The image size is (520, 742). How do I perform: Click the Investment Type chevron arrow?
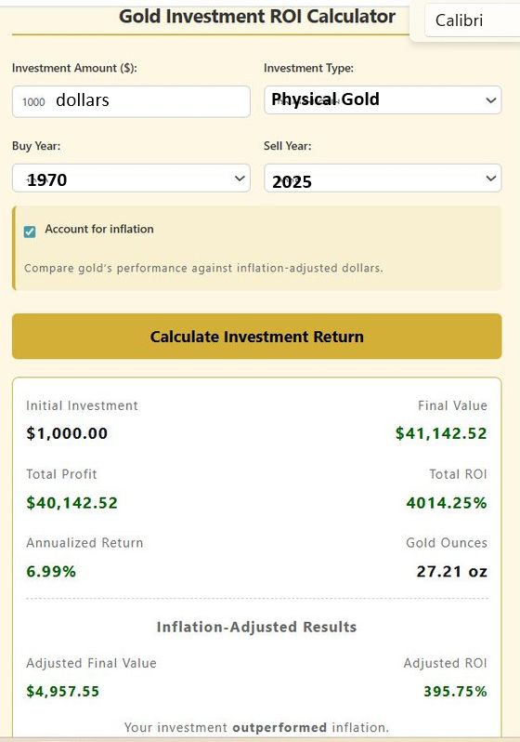(490, 100)
